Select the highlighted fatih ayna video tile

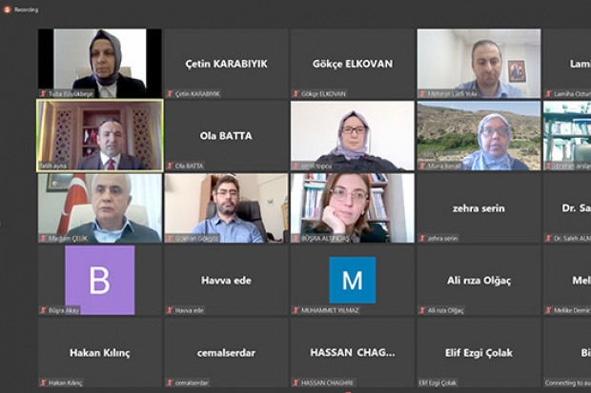(x=100, y=135)
